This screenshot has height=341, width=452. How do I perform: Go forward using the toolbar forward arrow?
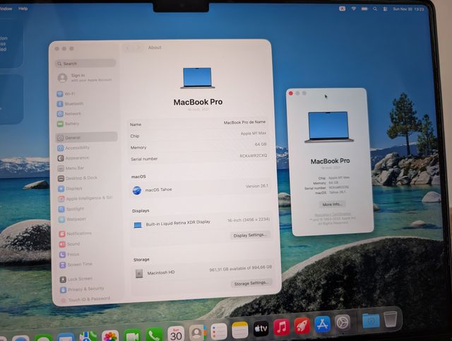138,48
